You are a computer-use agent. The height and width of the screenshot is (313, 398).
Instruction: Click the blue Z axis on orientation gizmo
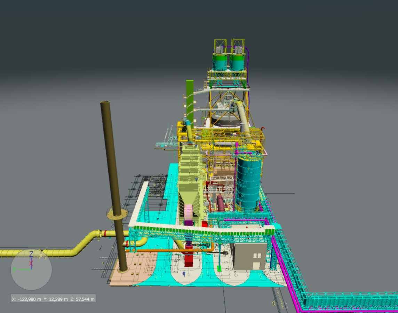pyautogui.click(x=31, y=256)
